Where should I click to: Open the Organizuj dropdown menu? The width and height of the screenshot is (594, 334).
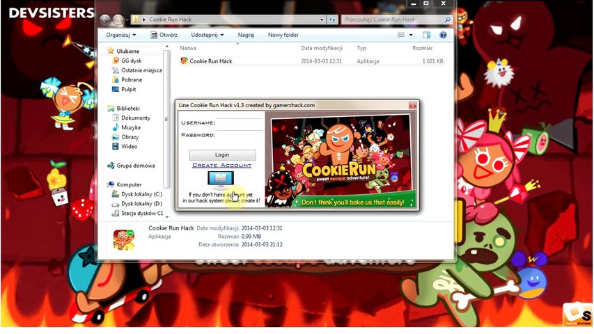pos(121,35)
